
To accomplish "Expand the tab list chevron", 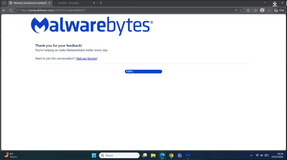I will (4, 3).
